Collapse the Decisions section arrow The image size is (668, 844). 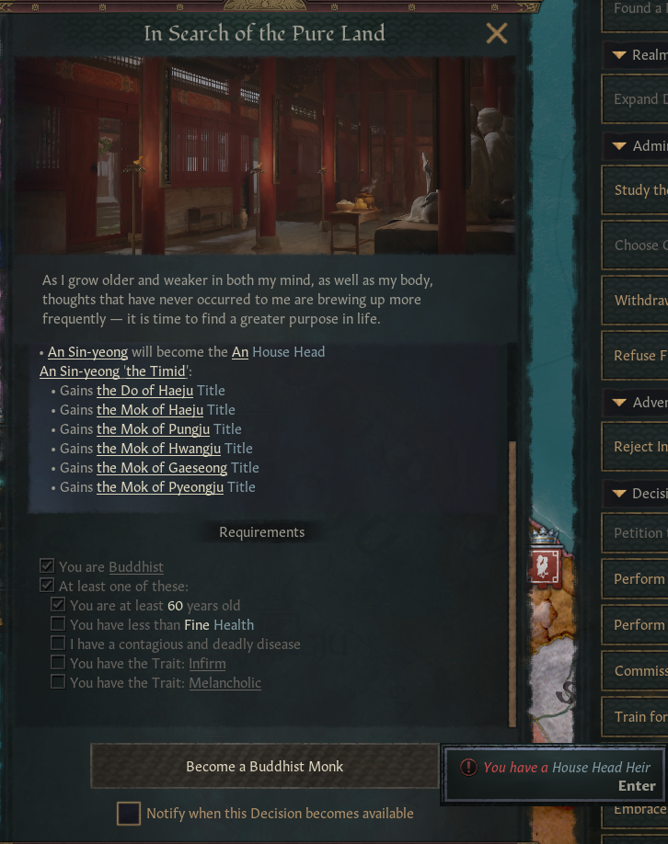click(619, 493)
